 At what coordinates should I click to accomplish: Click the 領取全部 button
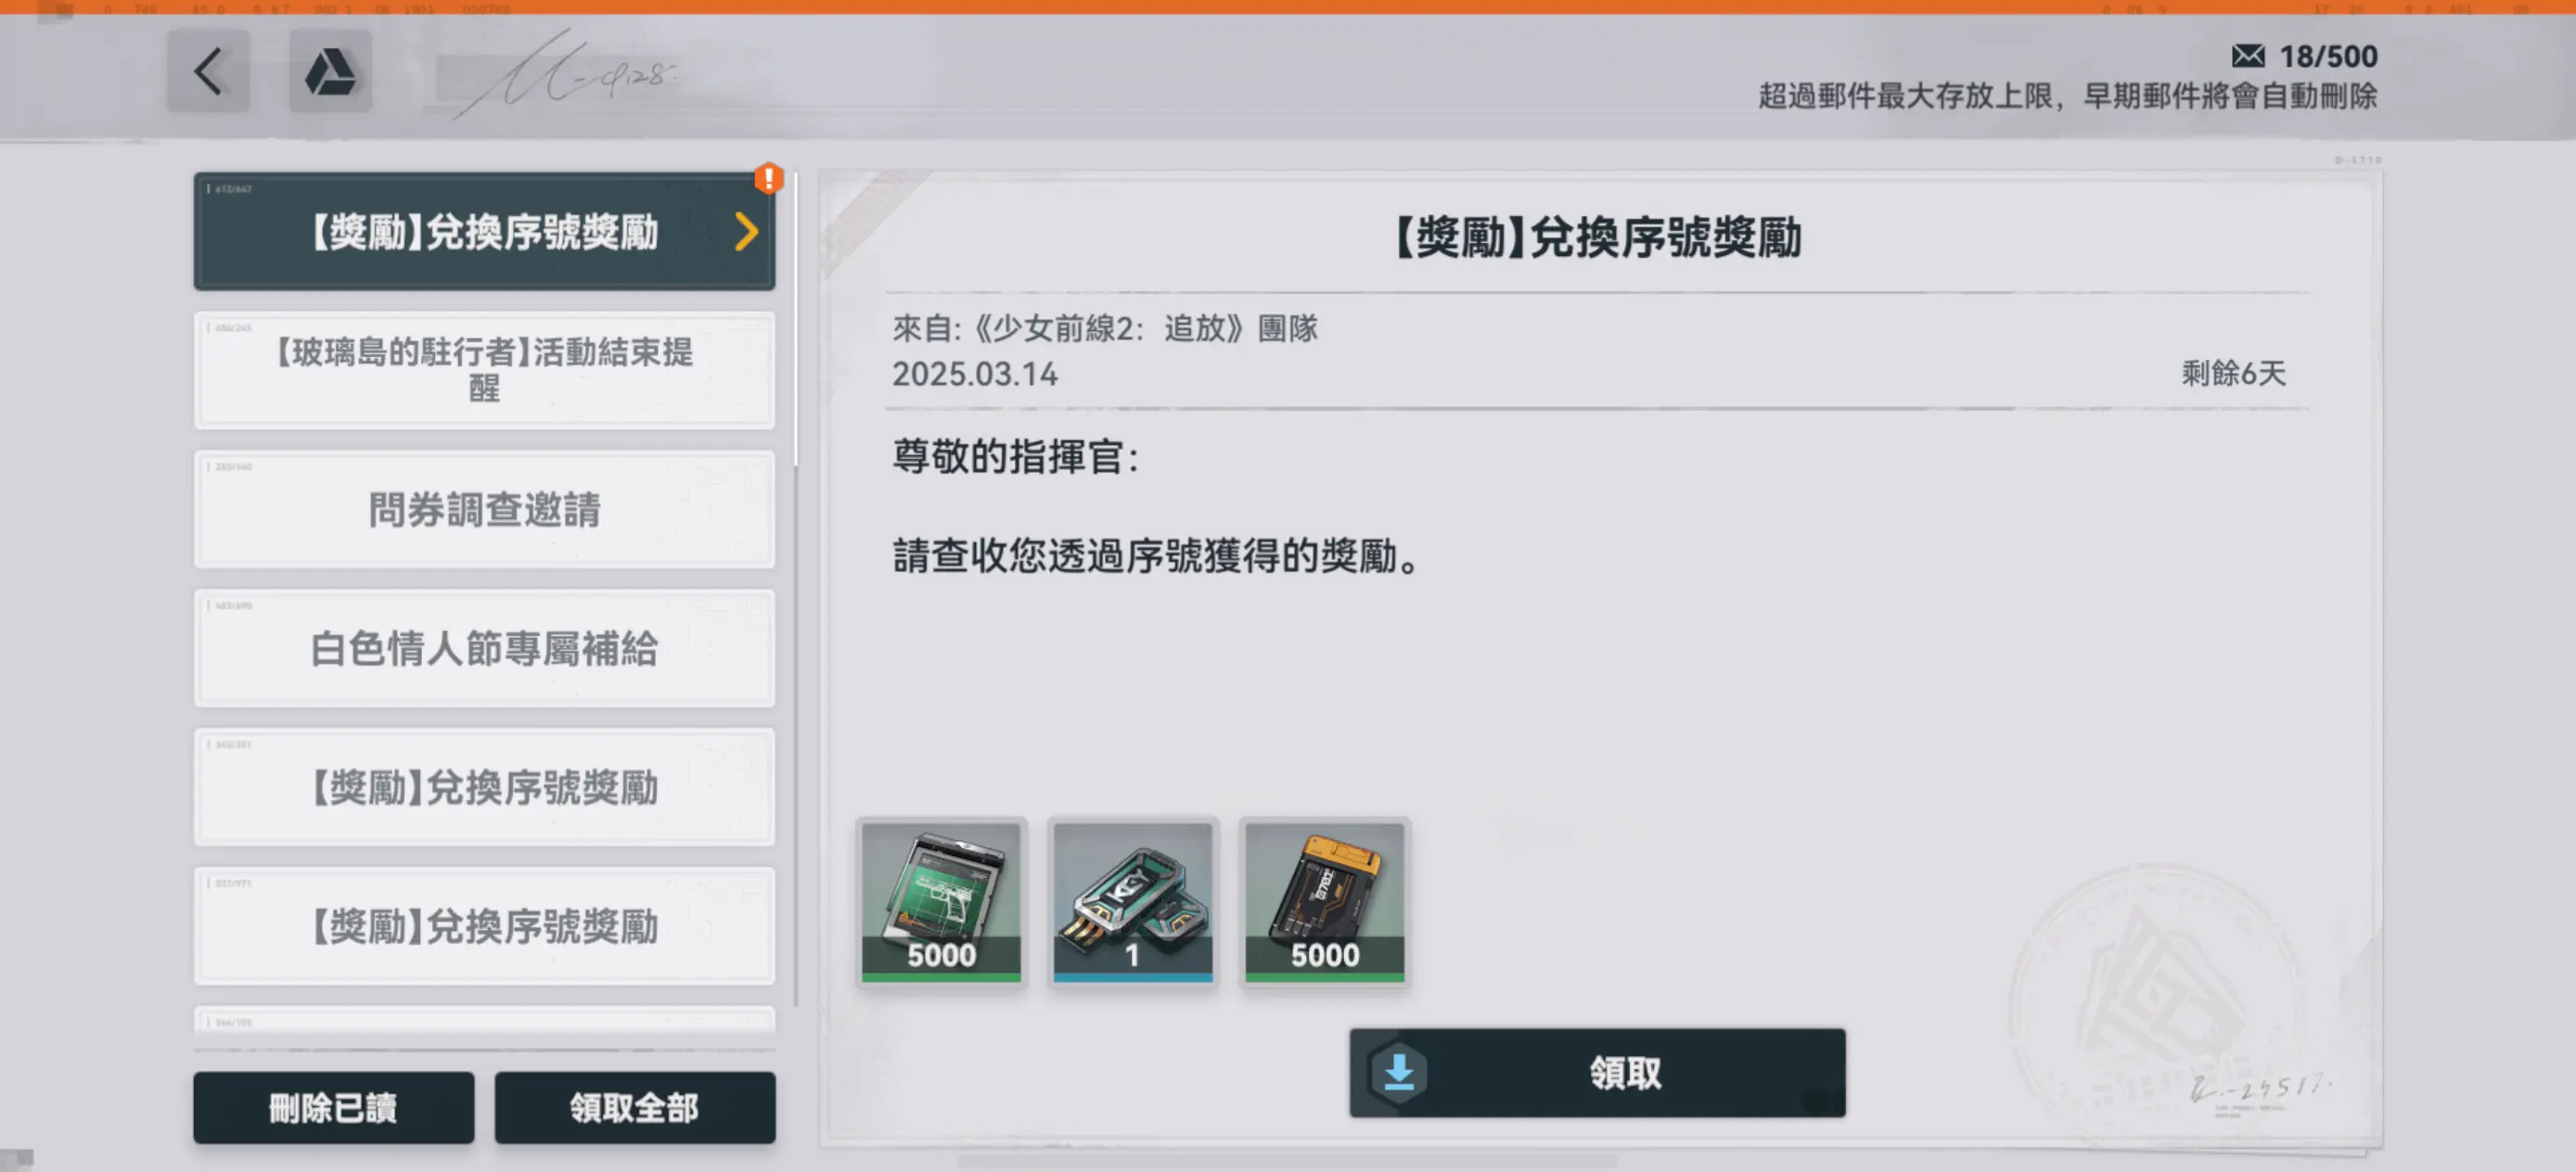coord(635,1107)
